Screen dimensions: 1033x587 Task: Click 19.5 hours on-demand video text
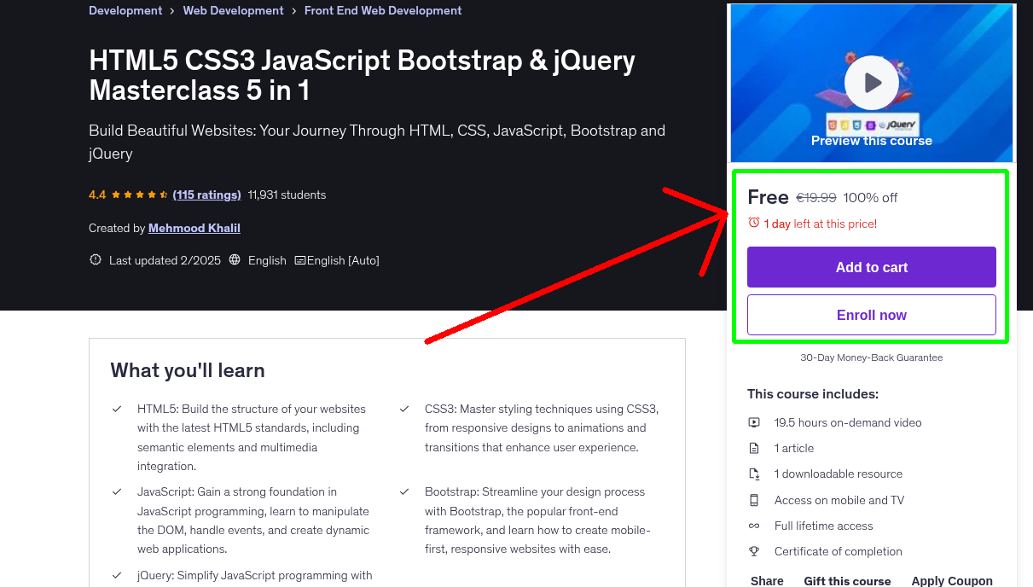(848, 422)
